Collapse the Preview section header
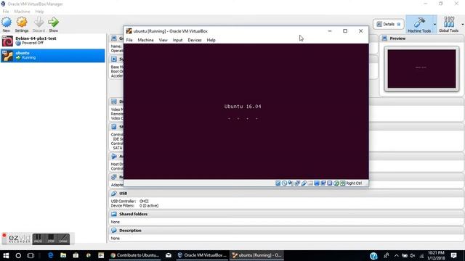This screenshot has width=465, height=261. click(422, 38)
